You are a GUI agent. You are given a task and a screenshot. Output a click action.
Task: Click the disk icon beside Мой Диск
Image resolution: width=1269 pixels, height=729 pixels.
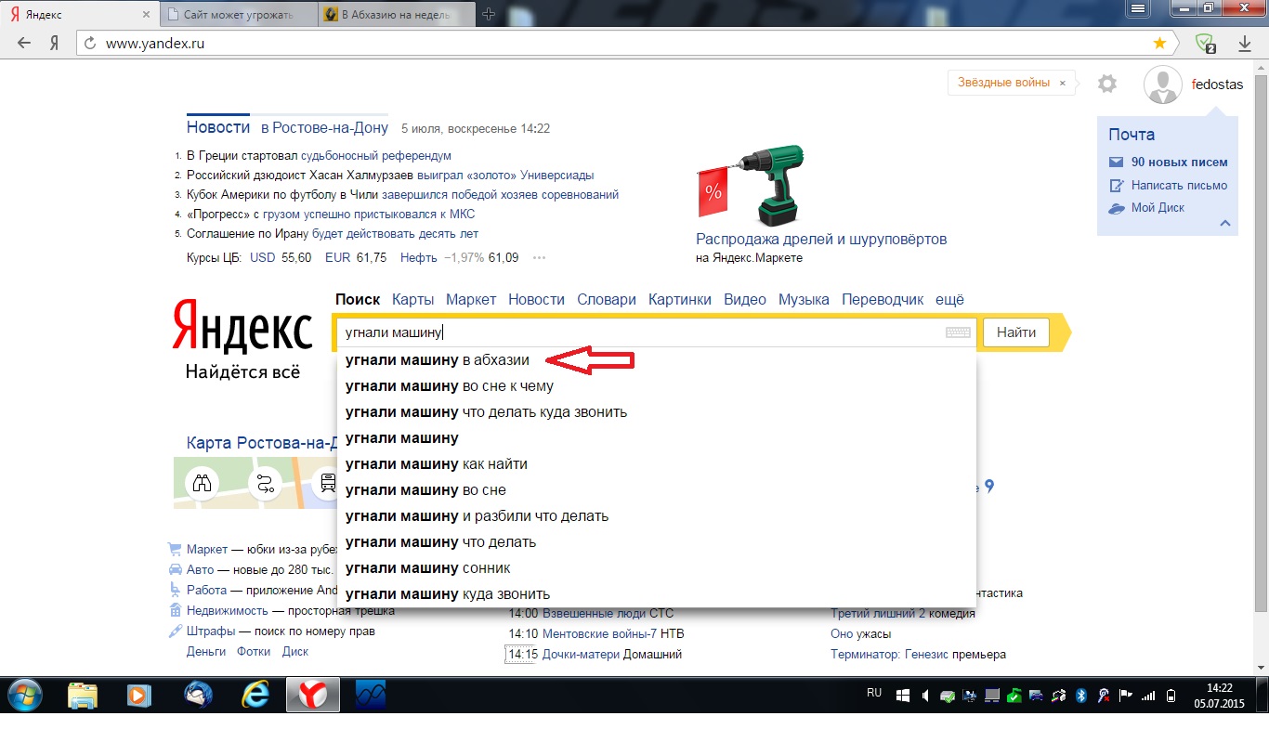(x=1117, y=208)
